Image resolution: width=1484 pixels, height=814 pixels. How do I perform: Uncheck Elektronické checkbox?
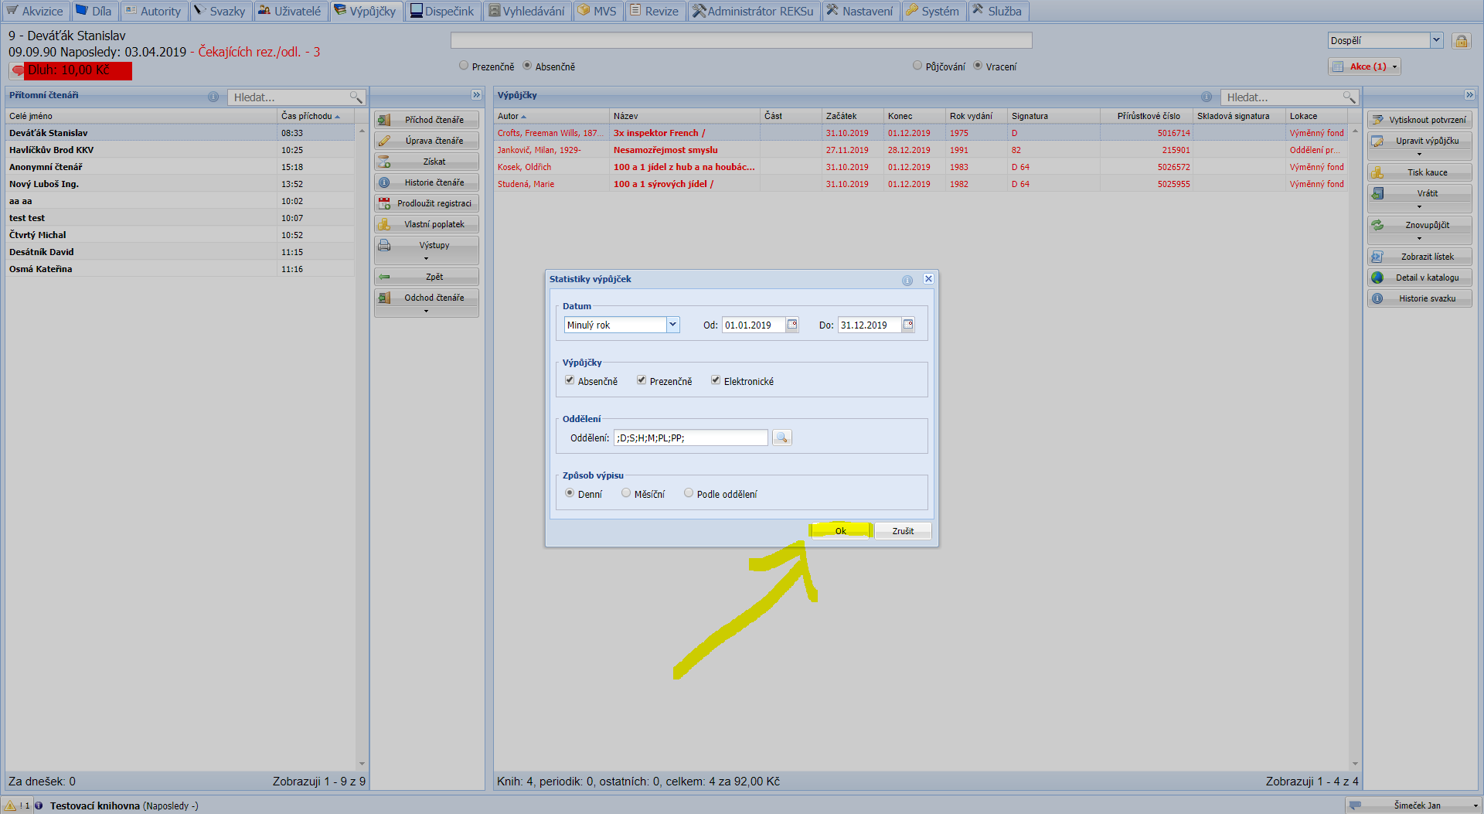pyautogui.click(x=716, y=380)
